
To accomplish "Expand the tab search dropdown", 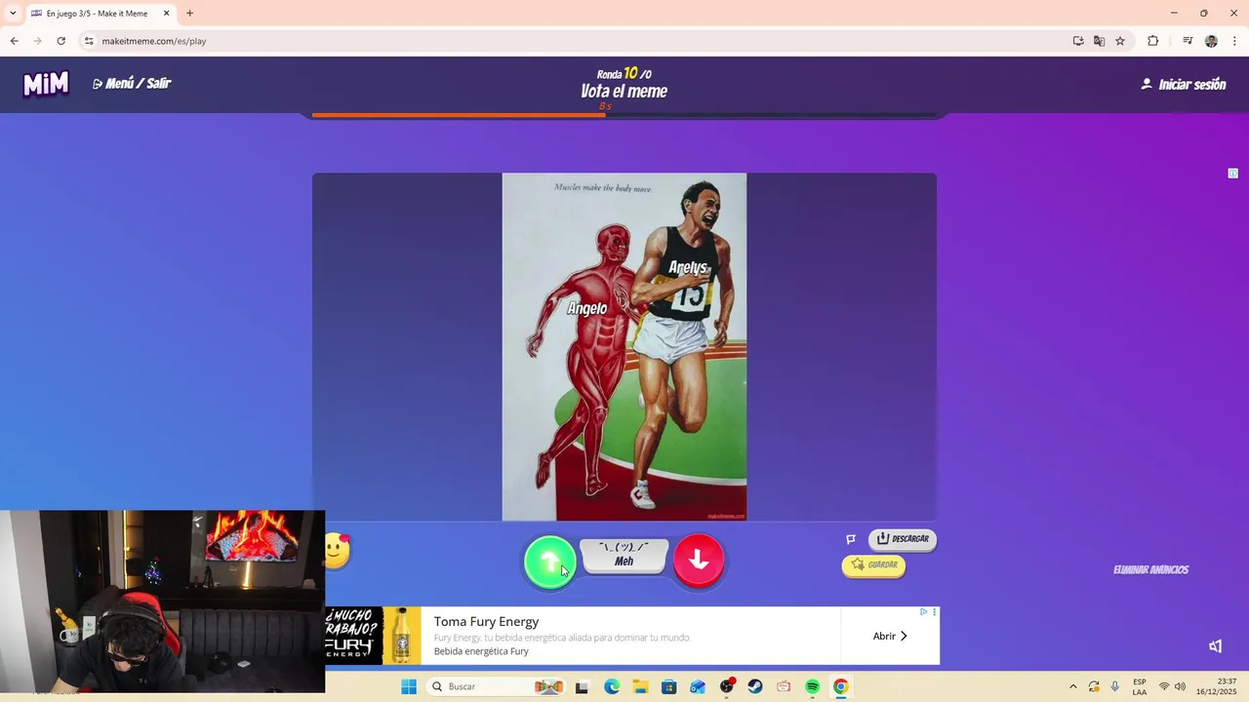I will 13,14.
